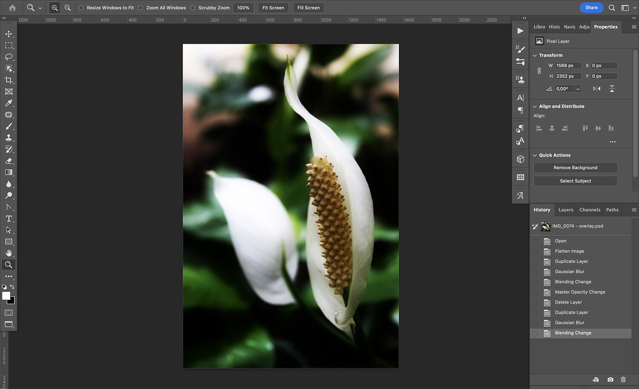Collapse the Transform section
This screenshot has width=639, height=389.
pos(535,55)
